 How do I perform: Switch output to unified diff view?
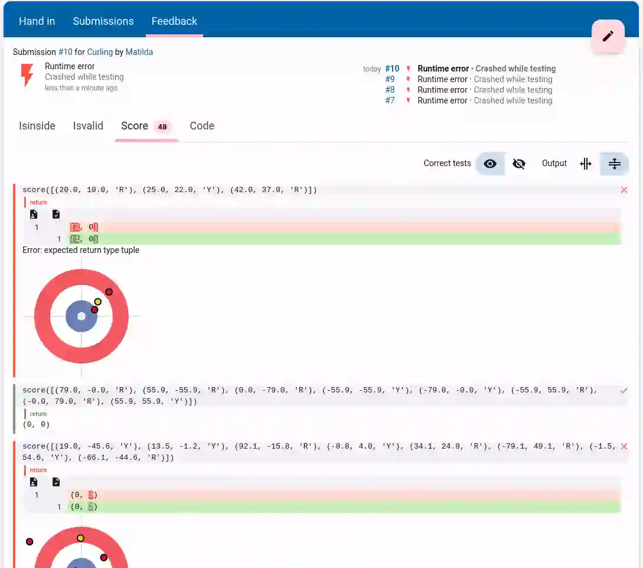(x=614, y=164)
